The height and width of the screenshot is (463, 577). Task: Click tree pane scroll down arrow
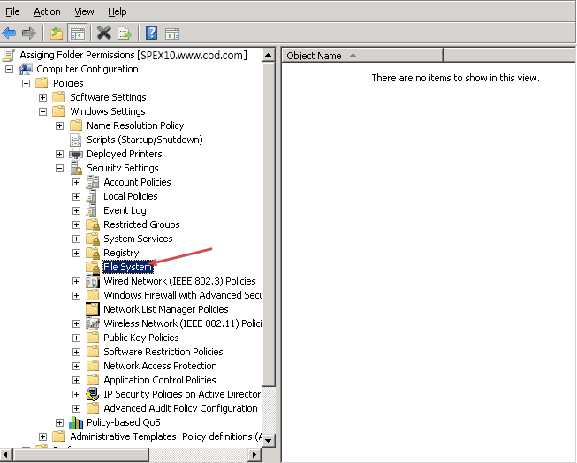[269, 440]
